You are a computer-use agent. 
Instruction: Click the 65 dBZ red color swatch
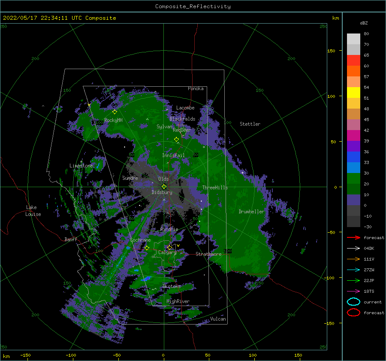point(353,61)
